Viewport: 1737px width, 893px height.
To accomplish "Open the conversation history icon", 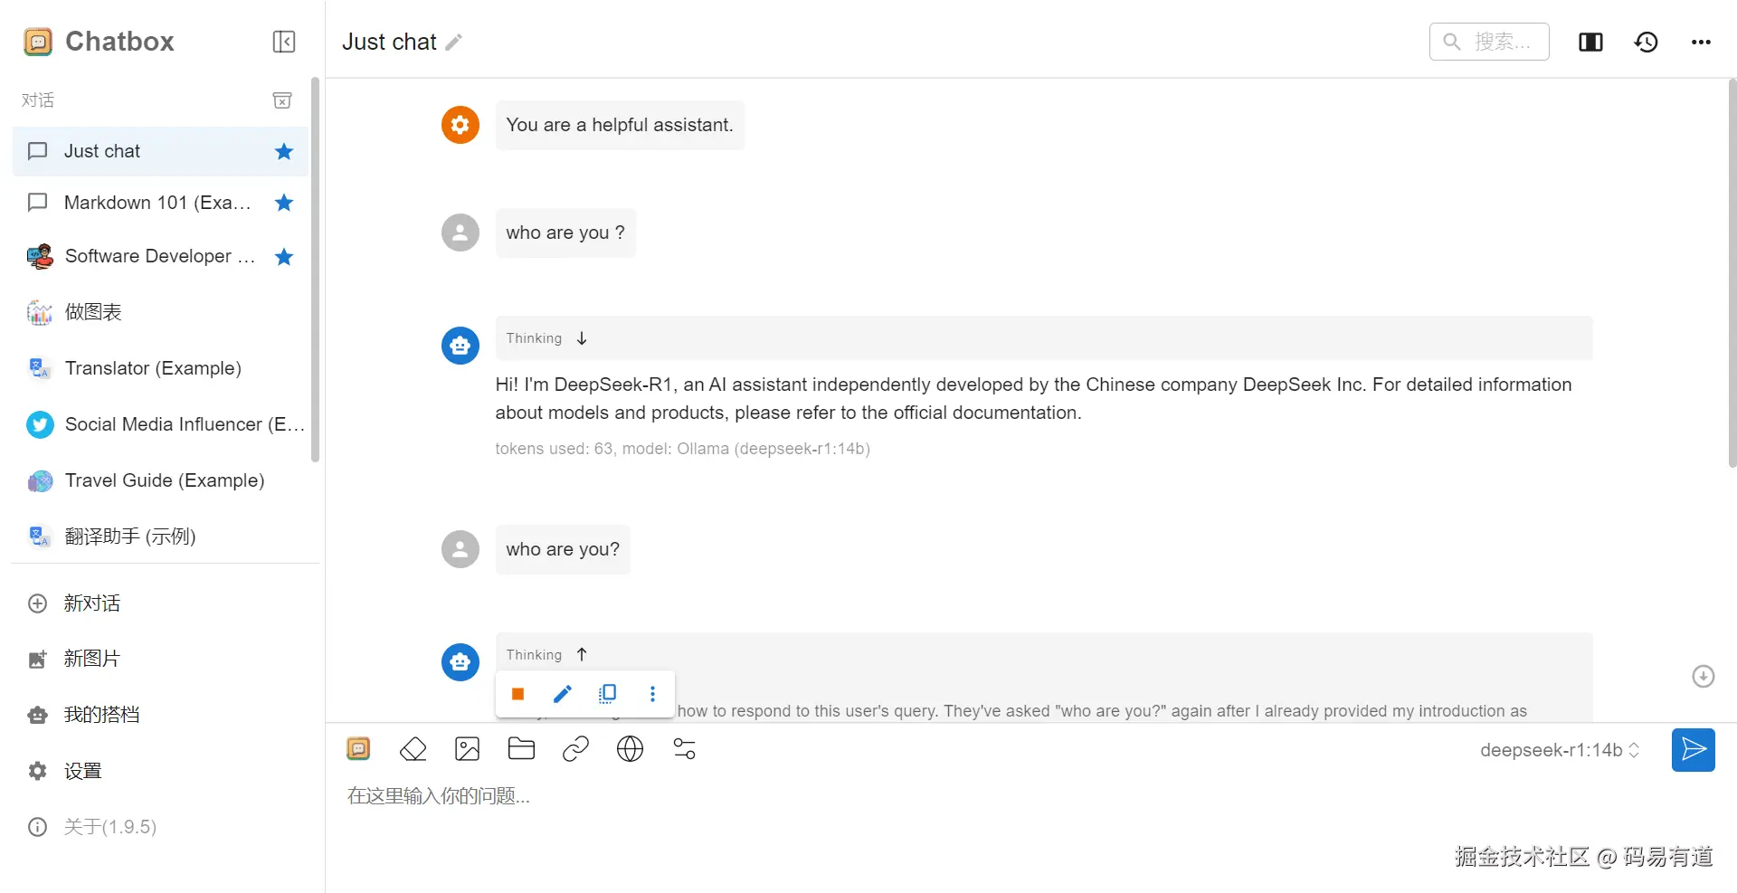I will 1646,42.
